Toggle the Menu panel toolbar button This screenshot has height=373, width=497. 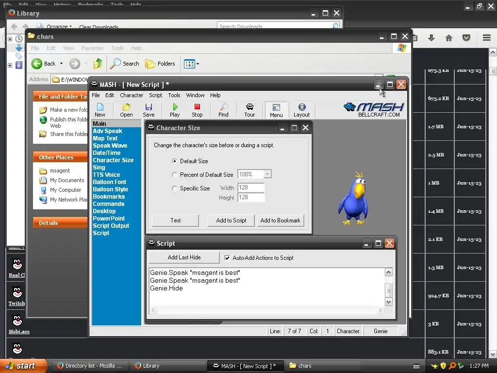click(x=276, y=110)
